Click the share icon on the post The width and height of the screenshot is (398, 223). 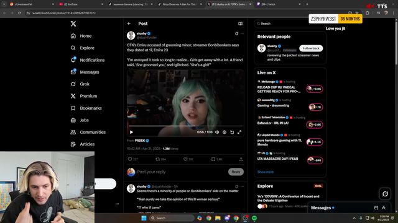[x=241, y=159]
